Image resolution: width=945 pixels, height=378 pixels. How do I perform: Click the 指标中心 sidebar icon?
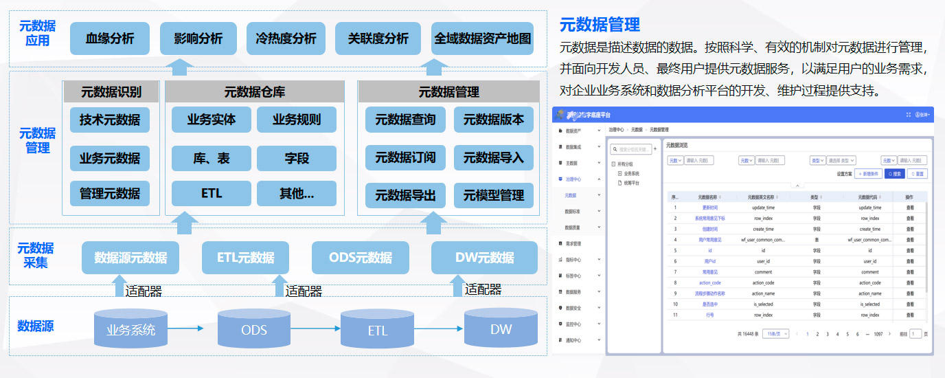560,260
